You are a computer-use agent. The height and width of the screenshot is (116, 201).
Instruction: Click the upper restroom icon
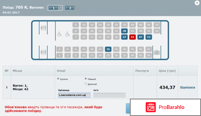(x=43, y=28)
